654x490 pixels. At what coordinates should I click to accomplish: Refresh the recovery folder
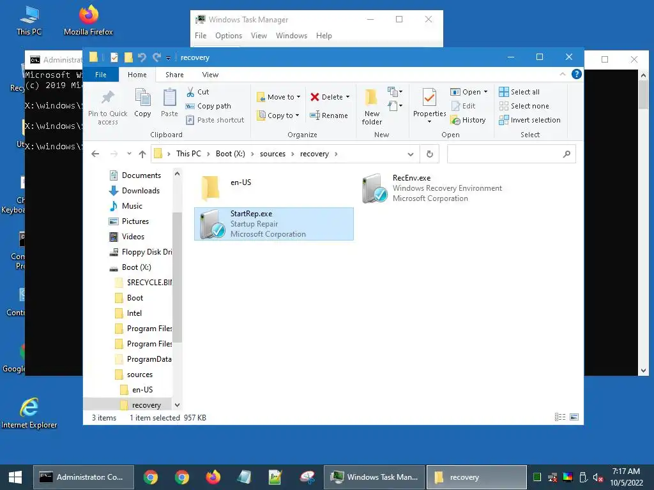pyautogui.click(x=429, y=154)
